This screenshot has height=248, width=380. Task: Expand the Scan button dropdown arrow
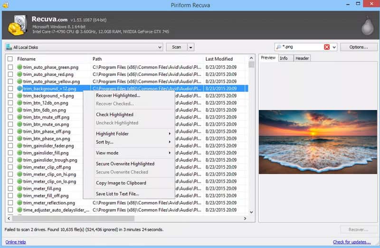coord(191,47)
